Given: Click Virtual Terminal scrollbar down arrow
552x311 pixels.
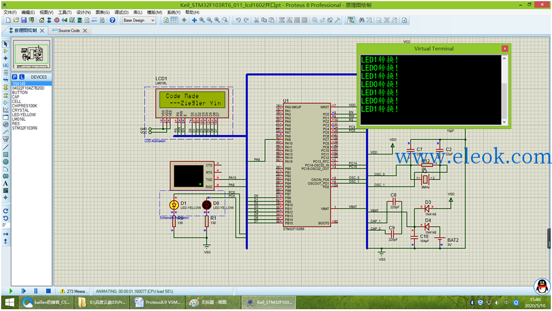Looking at the screenshot, I should point(505,122).
